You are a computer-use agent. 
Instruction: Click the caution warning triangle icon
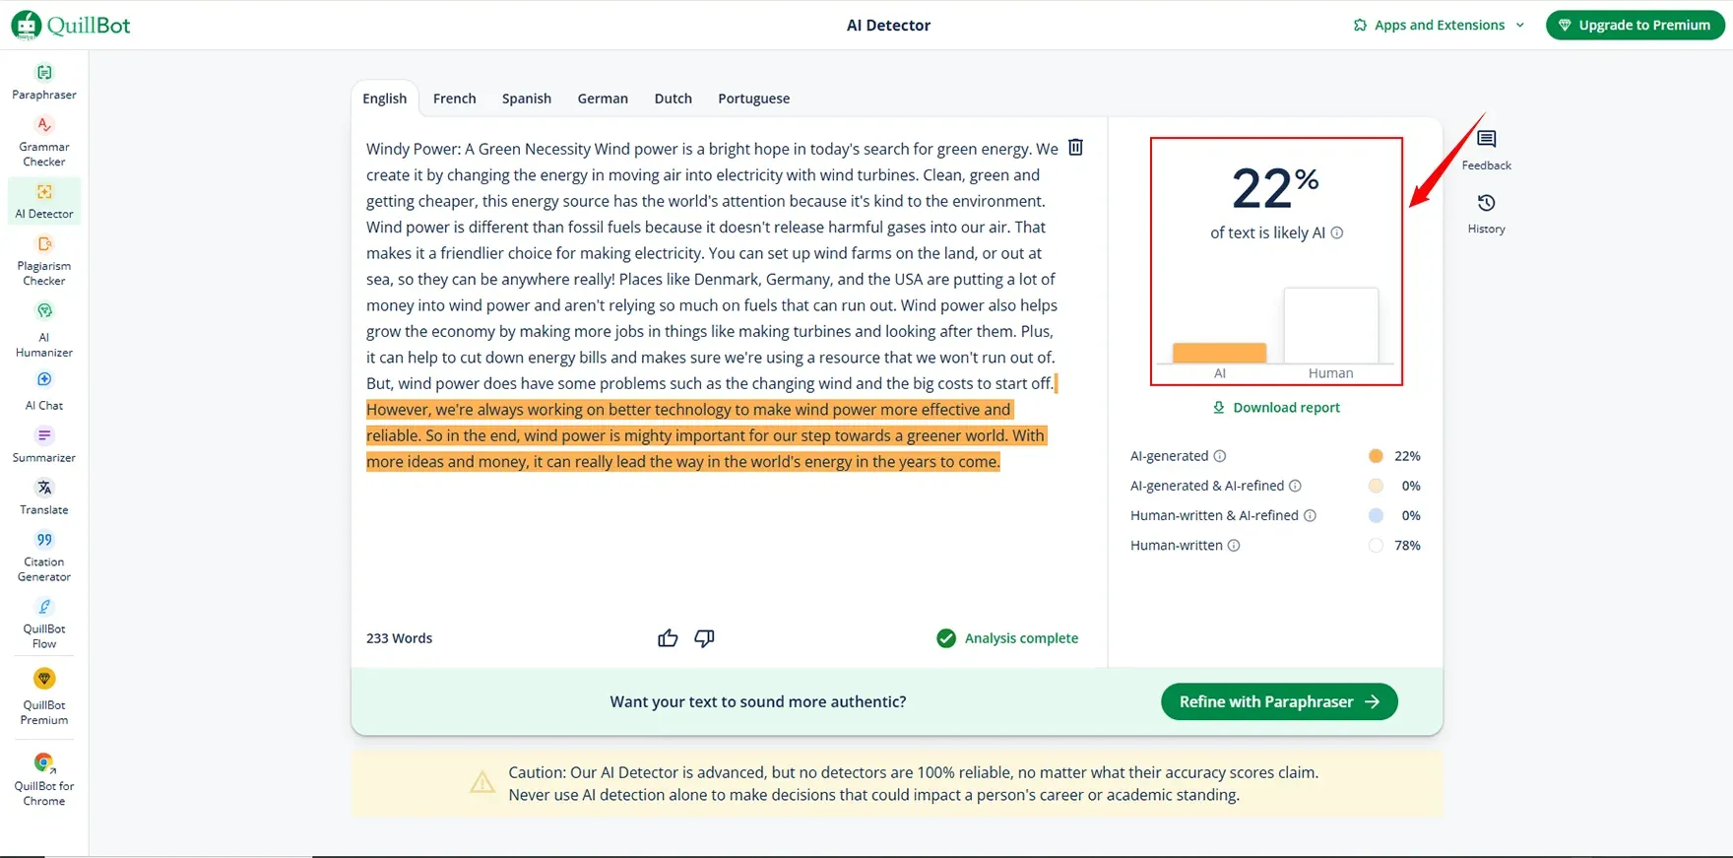(482, 782)
